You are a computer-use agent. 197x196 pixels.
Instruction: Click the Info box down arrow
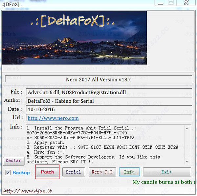click(187, 162)
